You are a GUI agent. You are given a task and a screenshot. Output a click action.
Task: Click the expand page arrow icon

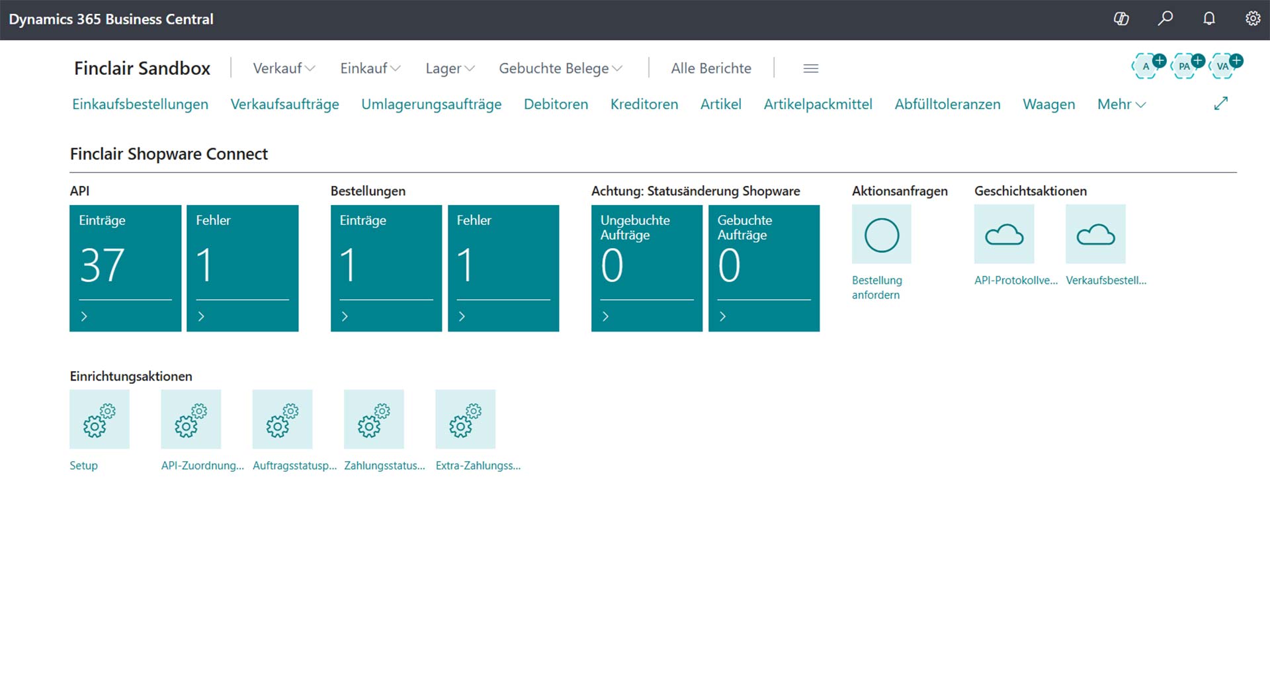point(1221,104)
